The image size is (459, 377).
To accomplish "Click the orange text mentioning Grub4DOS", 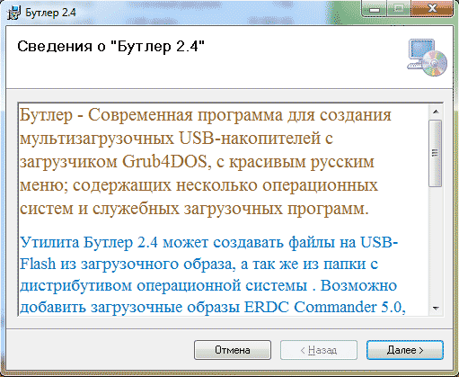I will [x=197, y=162].
